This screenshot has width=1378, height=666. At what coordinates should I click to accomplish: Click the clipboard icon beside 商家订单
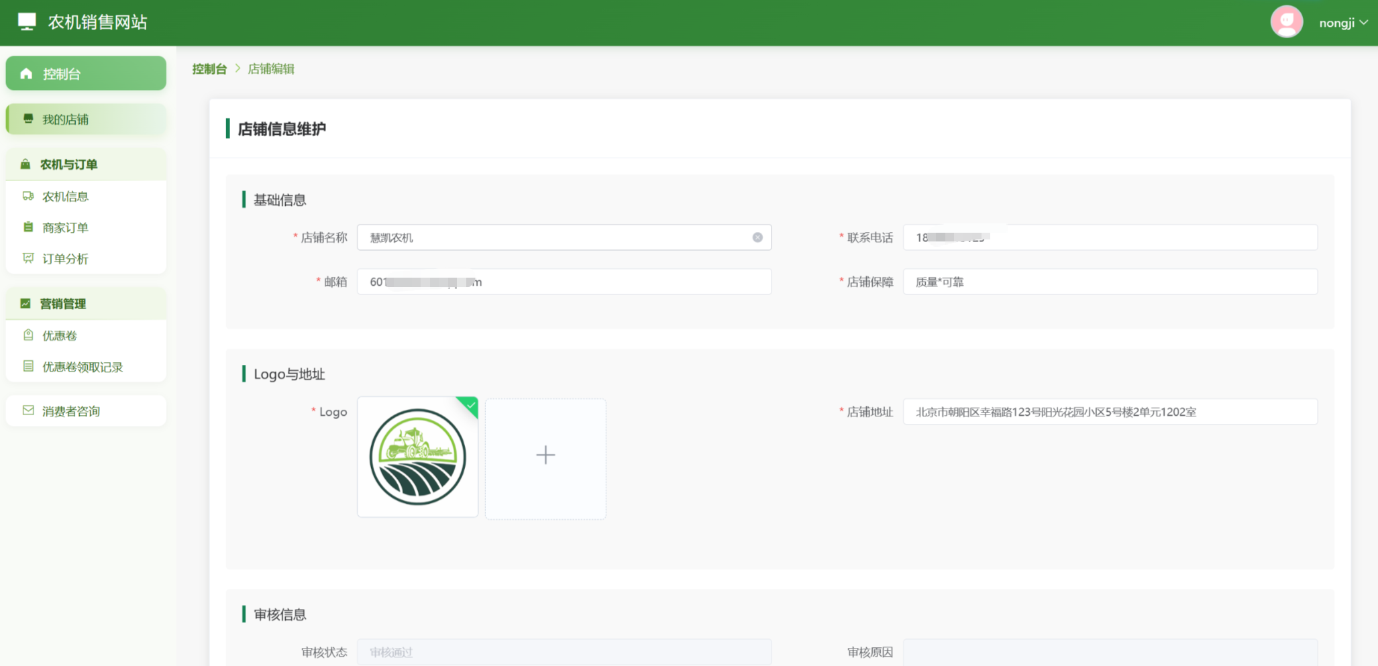point(28,227)
